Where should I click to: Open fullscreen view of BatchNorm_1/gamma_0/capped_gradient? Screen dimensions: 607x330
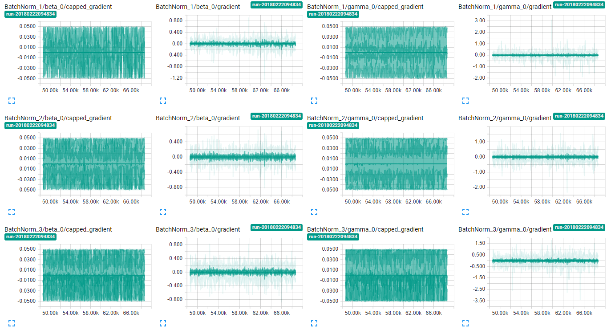[314, 101]
